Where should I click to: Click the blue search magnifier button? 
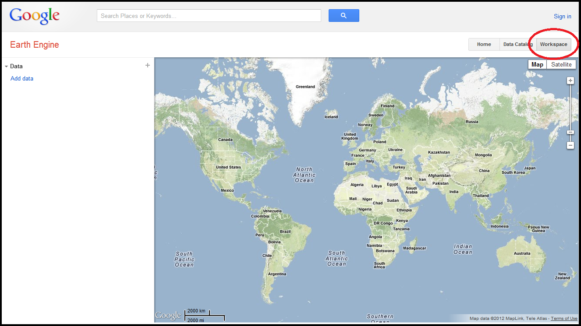coord(344,15)
